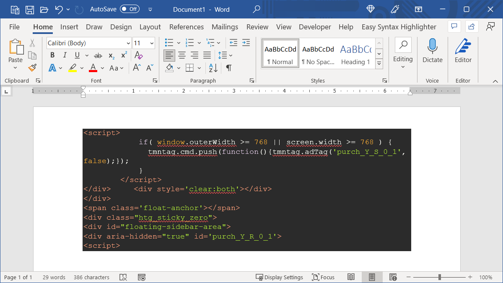The height and width of the screenshot is (283, 503).
Task: Select the Center alignment icon
Action: pos(182,55)
